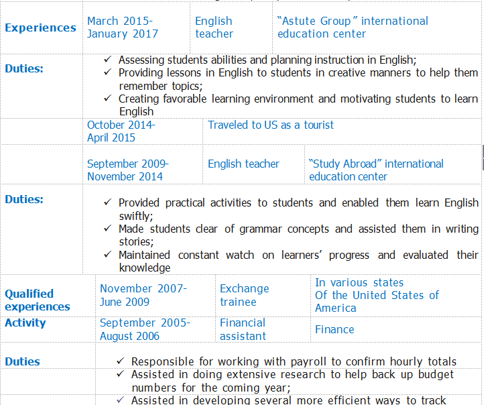The height and width of the screenshot is (405, 484).
Task: Click the "Study Abroad" international education center text
Action: click(x=376, y=170)
